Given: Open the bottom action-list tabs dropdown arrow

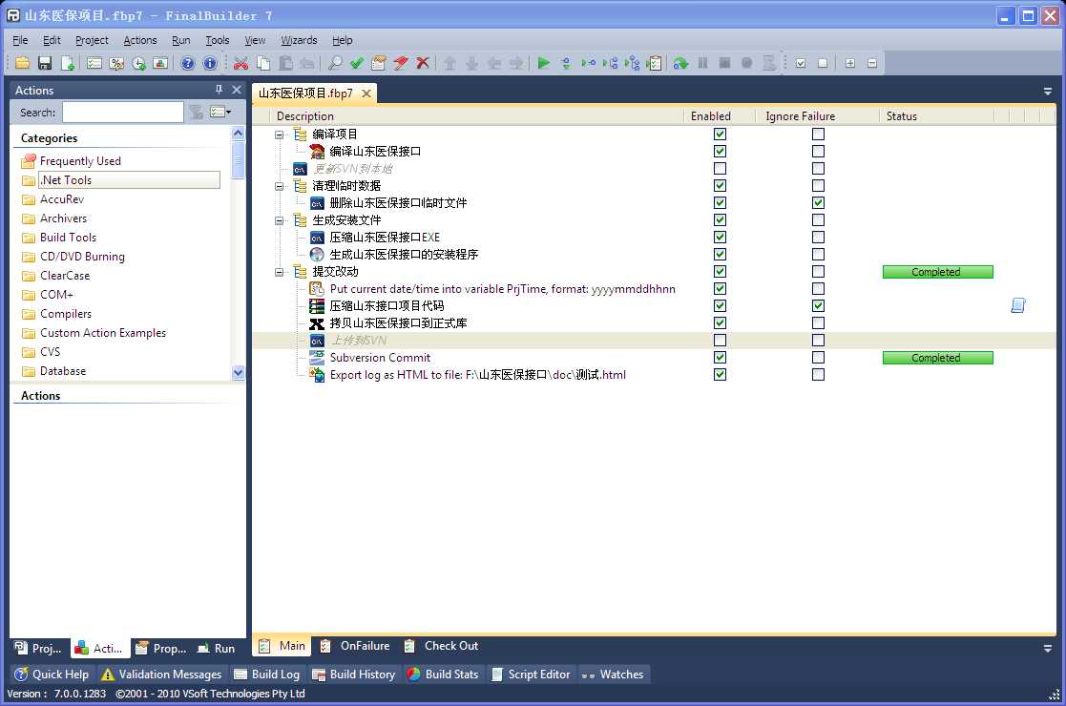Looking at the screenshot, I should (x=1047, y=648).
